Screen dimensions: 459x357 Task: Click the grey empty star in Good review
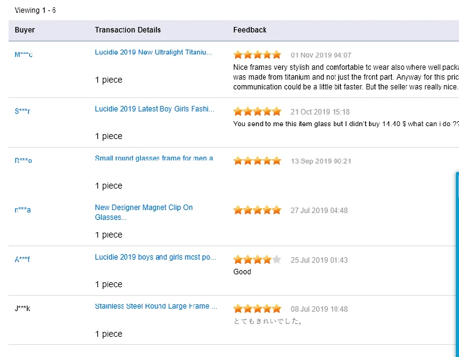pos(277,260)
